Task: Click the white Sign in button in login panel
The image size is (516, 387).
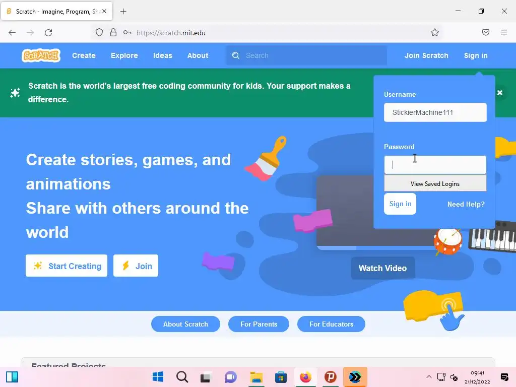Action: [x=400, y=204]
